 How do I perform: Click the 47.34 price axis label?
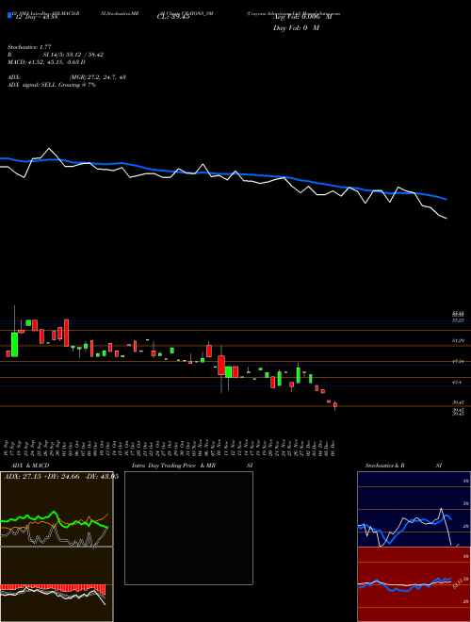pyautogui.click(x=459, y=361)
